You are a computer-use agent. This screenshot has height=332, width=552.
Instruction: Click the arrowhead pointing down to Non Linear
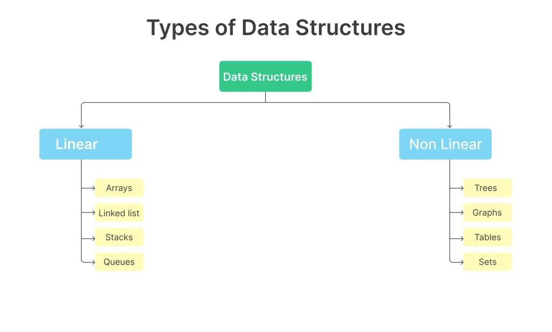tap(450, 126)
